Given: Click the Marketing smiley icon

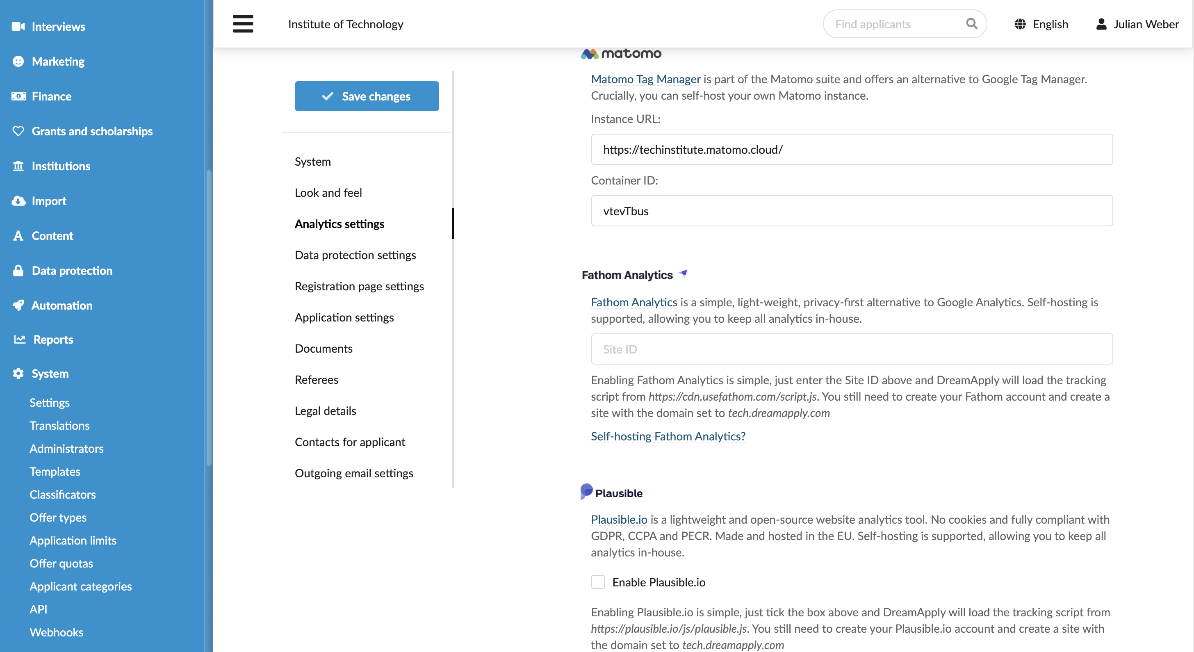Looking at the screenshot, I should point(18,61).
